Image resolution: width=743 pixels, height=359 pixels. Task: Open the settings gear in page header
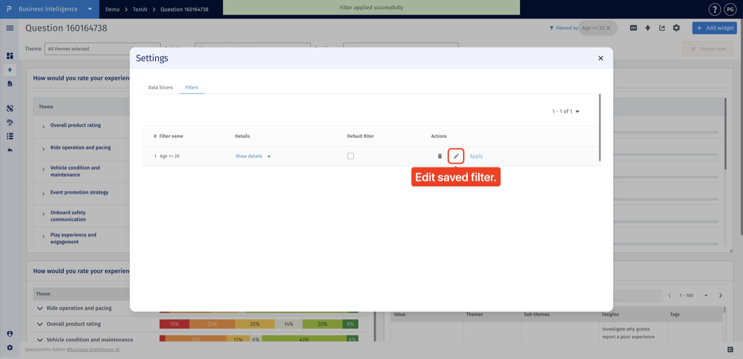click(x=676, y=28)
